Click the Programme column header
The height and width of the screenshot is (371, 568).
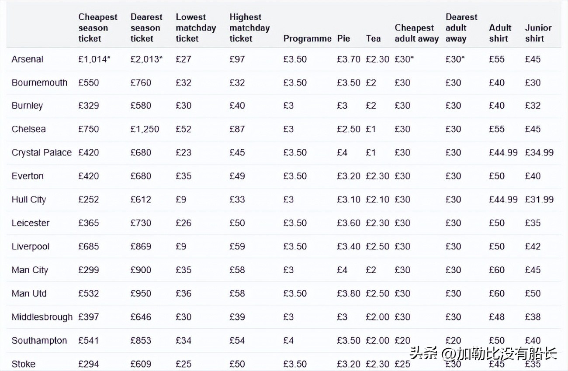[x=307, y=38]
